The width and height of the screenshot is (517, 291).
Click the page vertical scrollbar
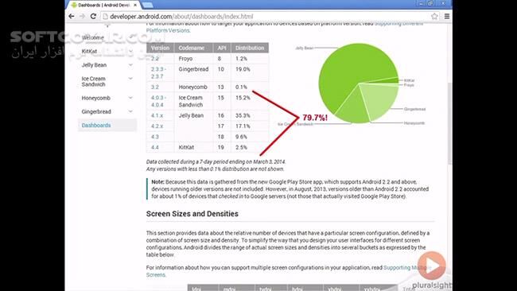pyautogui.click(x=449, y=123)
